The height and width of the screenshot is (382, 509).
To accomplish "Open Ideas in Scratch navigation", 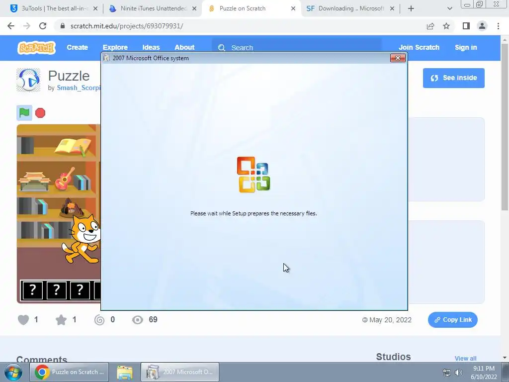I will click(151, 47).
